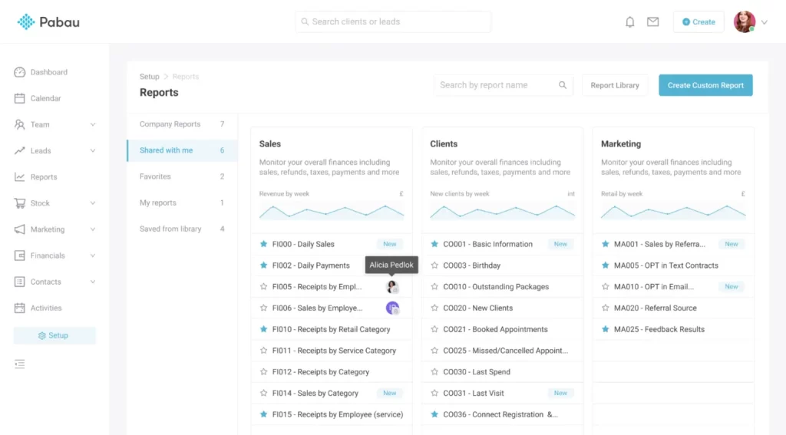The image size is (786, 435).
Task: Click the collapse sidebar icon at bottom
Action: 20,364
